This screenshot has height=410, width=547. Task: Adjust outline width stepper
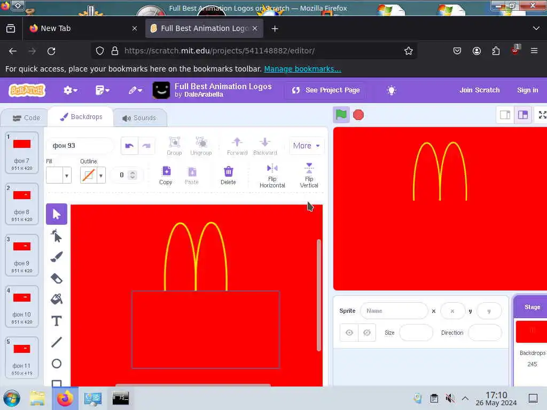pos(132,175)
